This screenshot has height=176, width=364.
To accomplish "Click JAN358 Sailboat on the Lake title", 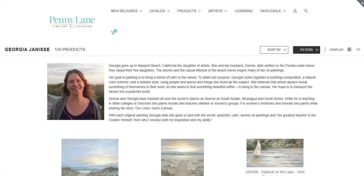I will [275, 172].
